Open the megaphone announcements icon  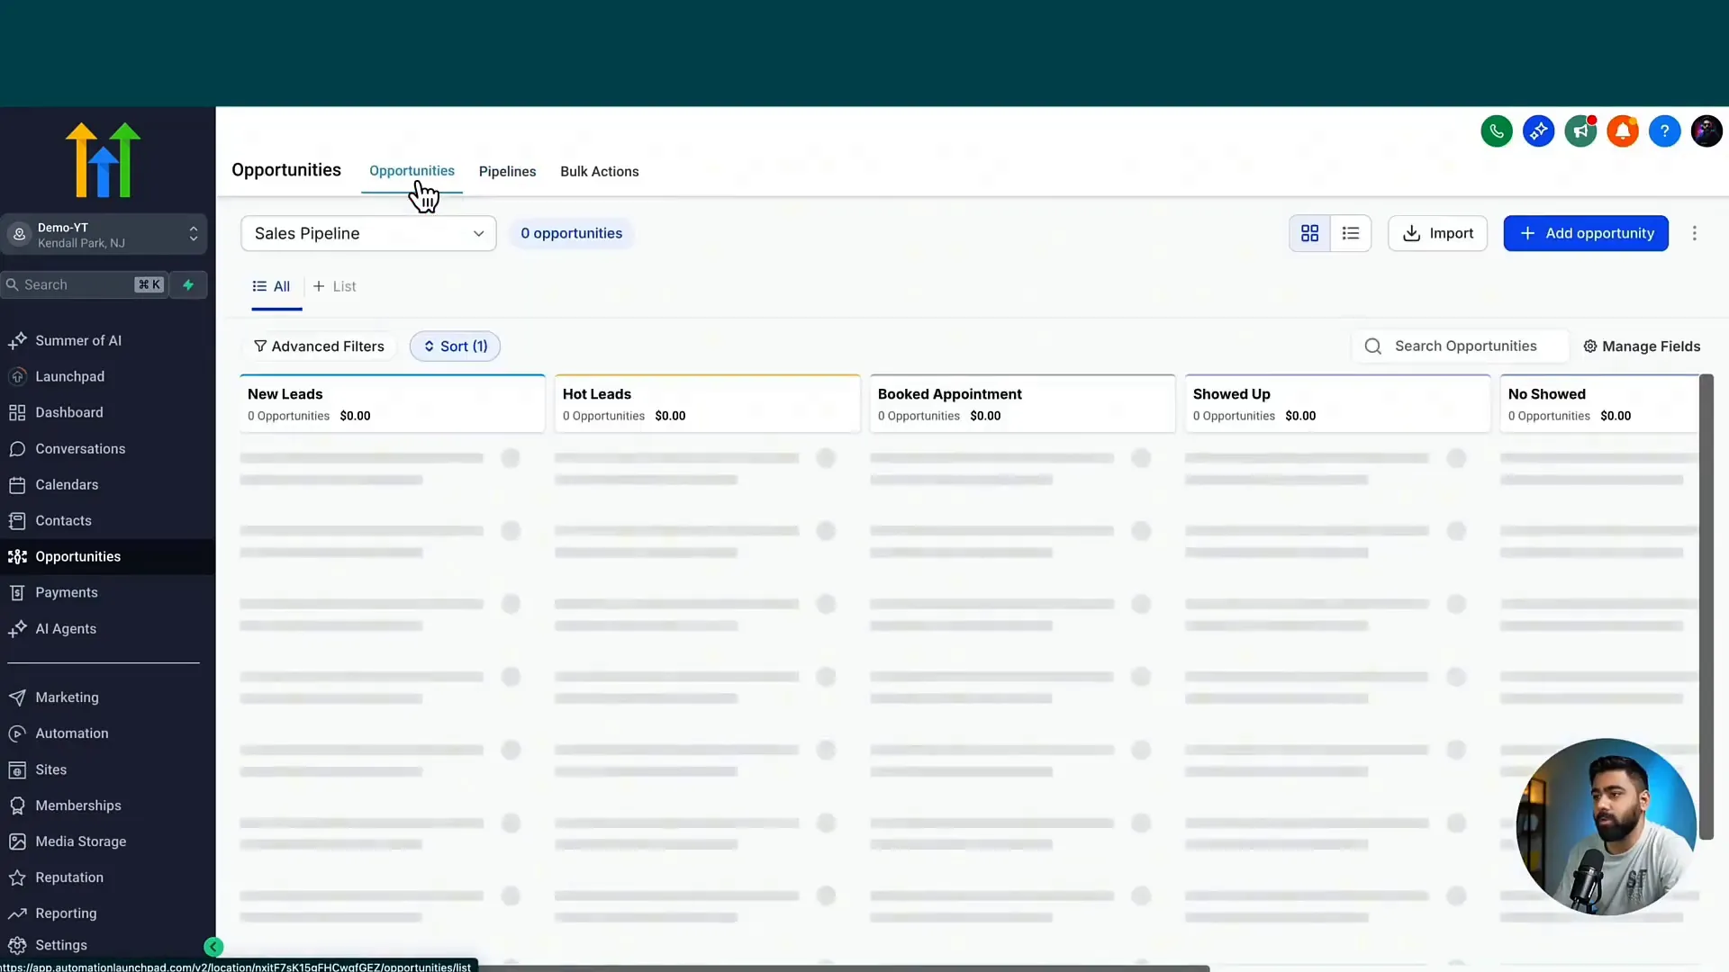coord(1580,131)
